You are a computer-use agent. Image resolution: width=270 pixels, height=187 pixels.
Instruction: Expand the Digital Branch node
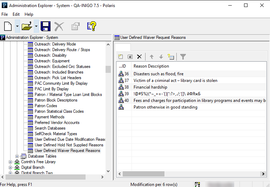coord(10,167)
